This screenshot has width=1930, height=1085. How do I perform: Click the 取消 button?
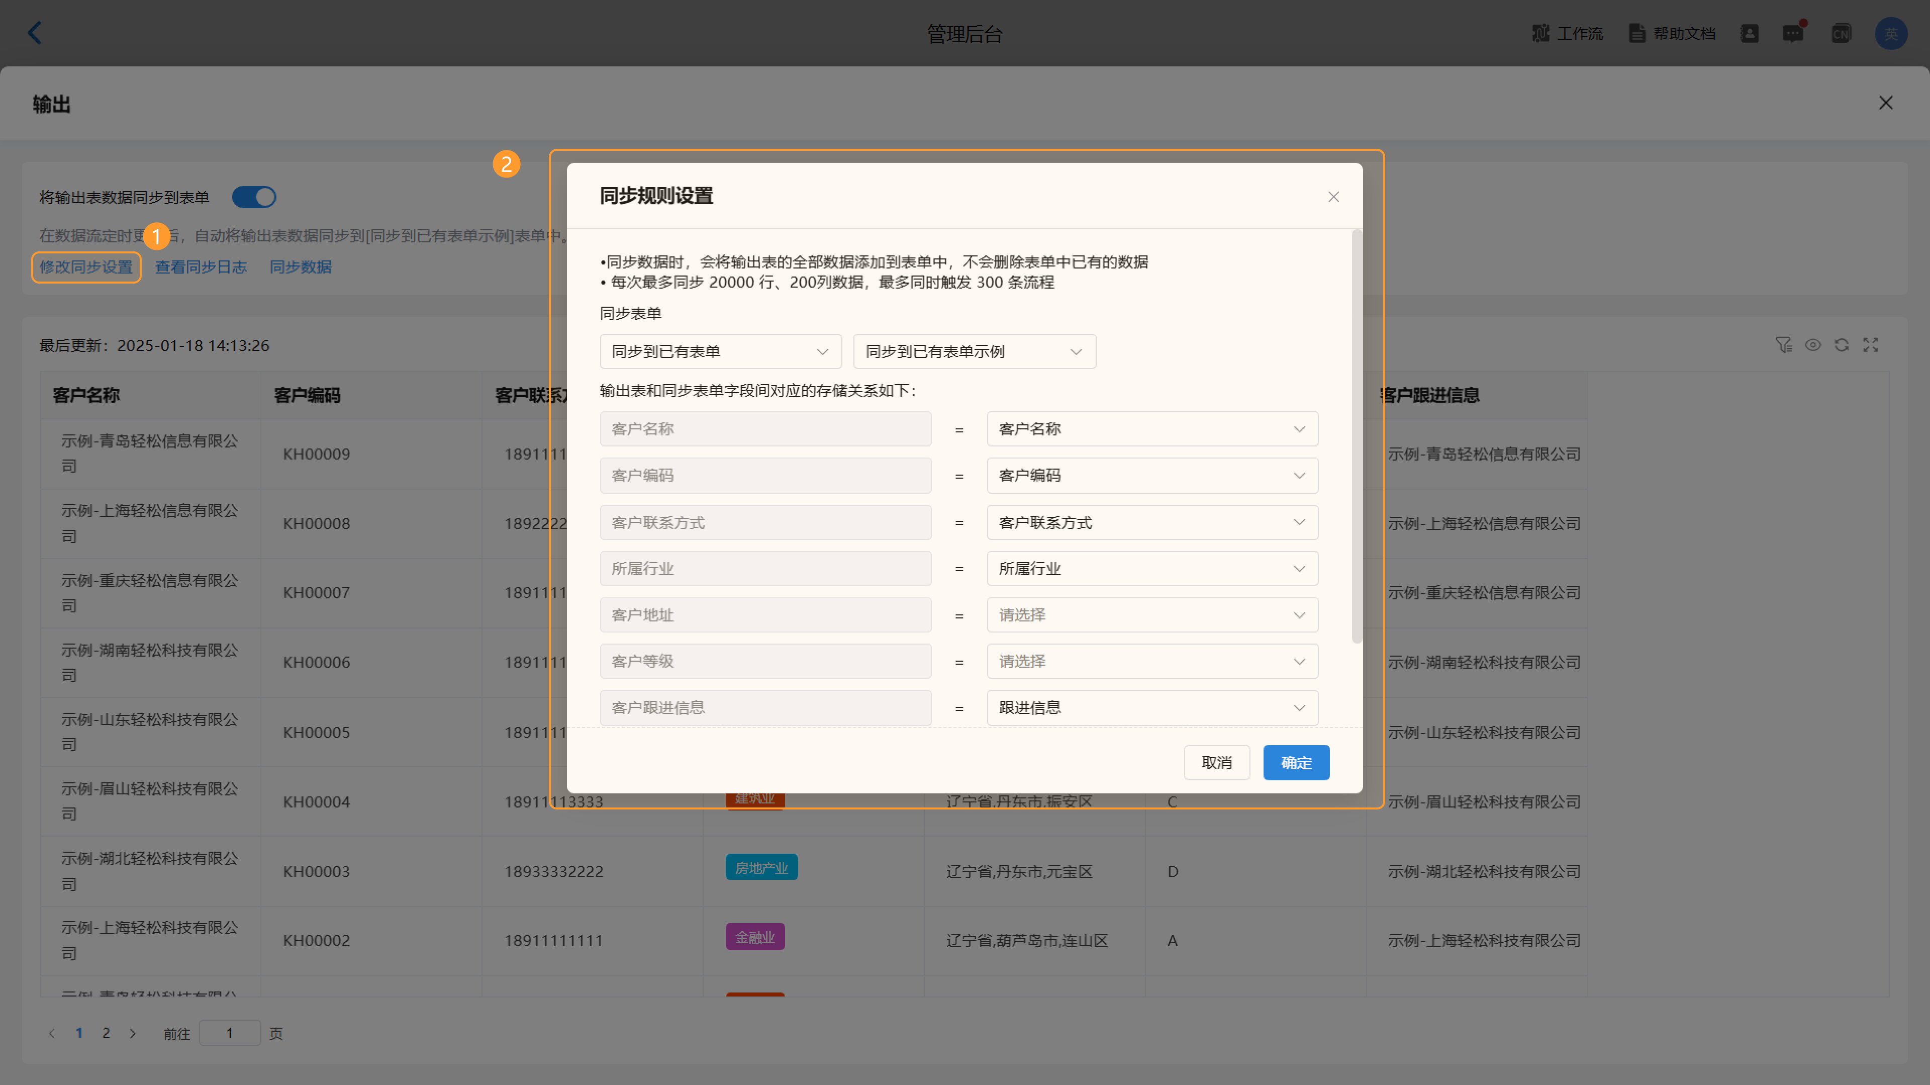[1216, 763]
